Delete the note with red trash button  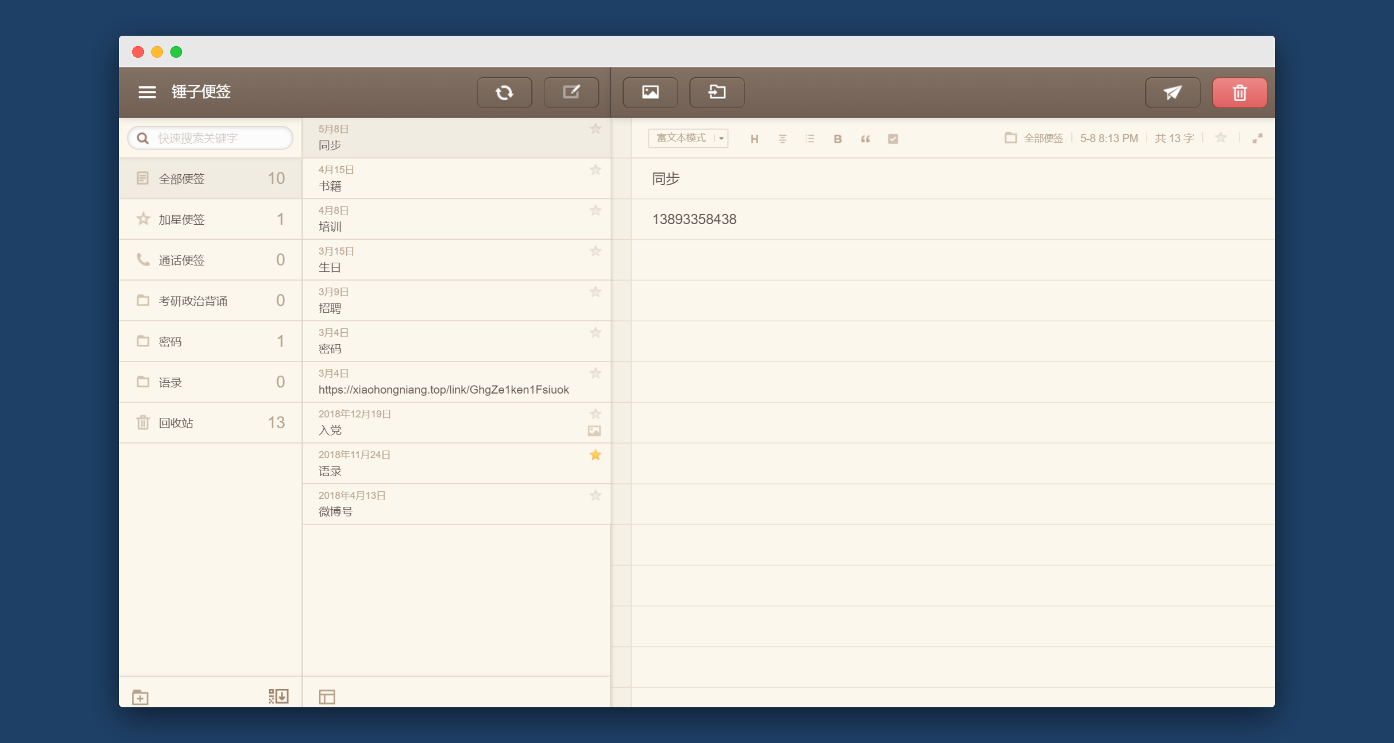pyautogui.click(x=1239, y=92)
